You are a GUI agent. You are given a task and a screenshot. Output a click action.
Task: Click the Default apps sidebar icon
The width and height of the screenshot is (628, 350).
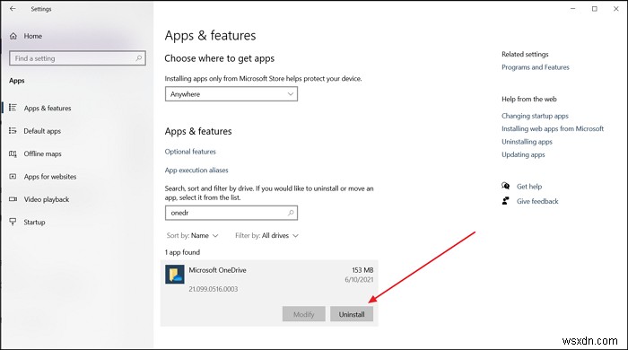13,130
